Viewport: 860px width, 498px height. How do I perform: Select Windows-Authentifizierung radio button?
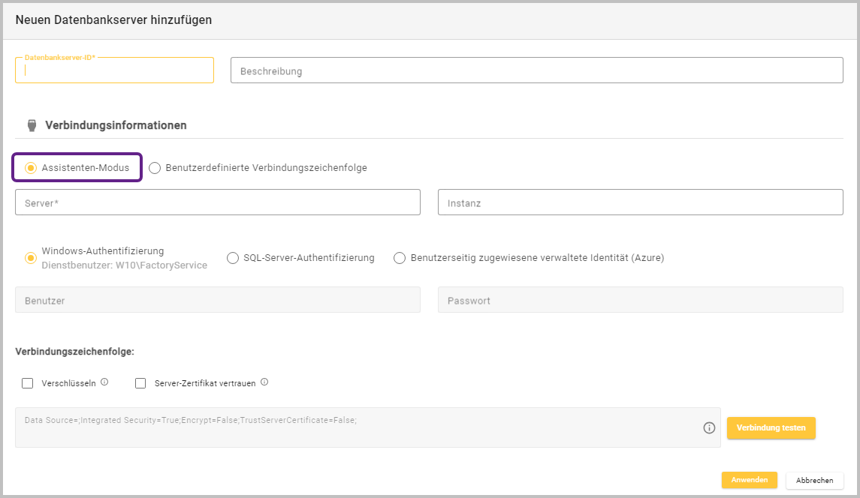coord(31,258)
